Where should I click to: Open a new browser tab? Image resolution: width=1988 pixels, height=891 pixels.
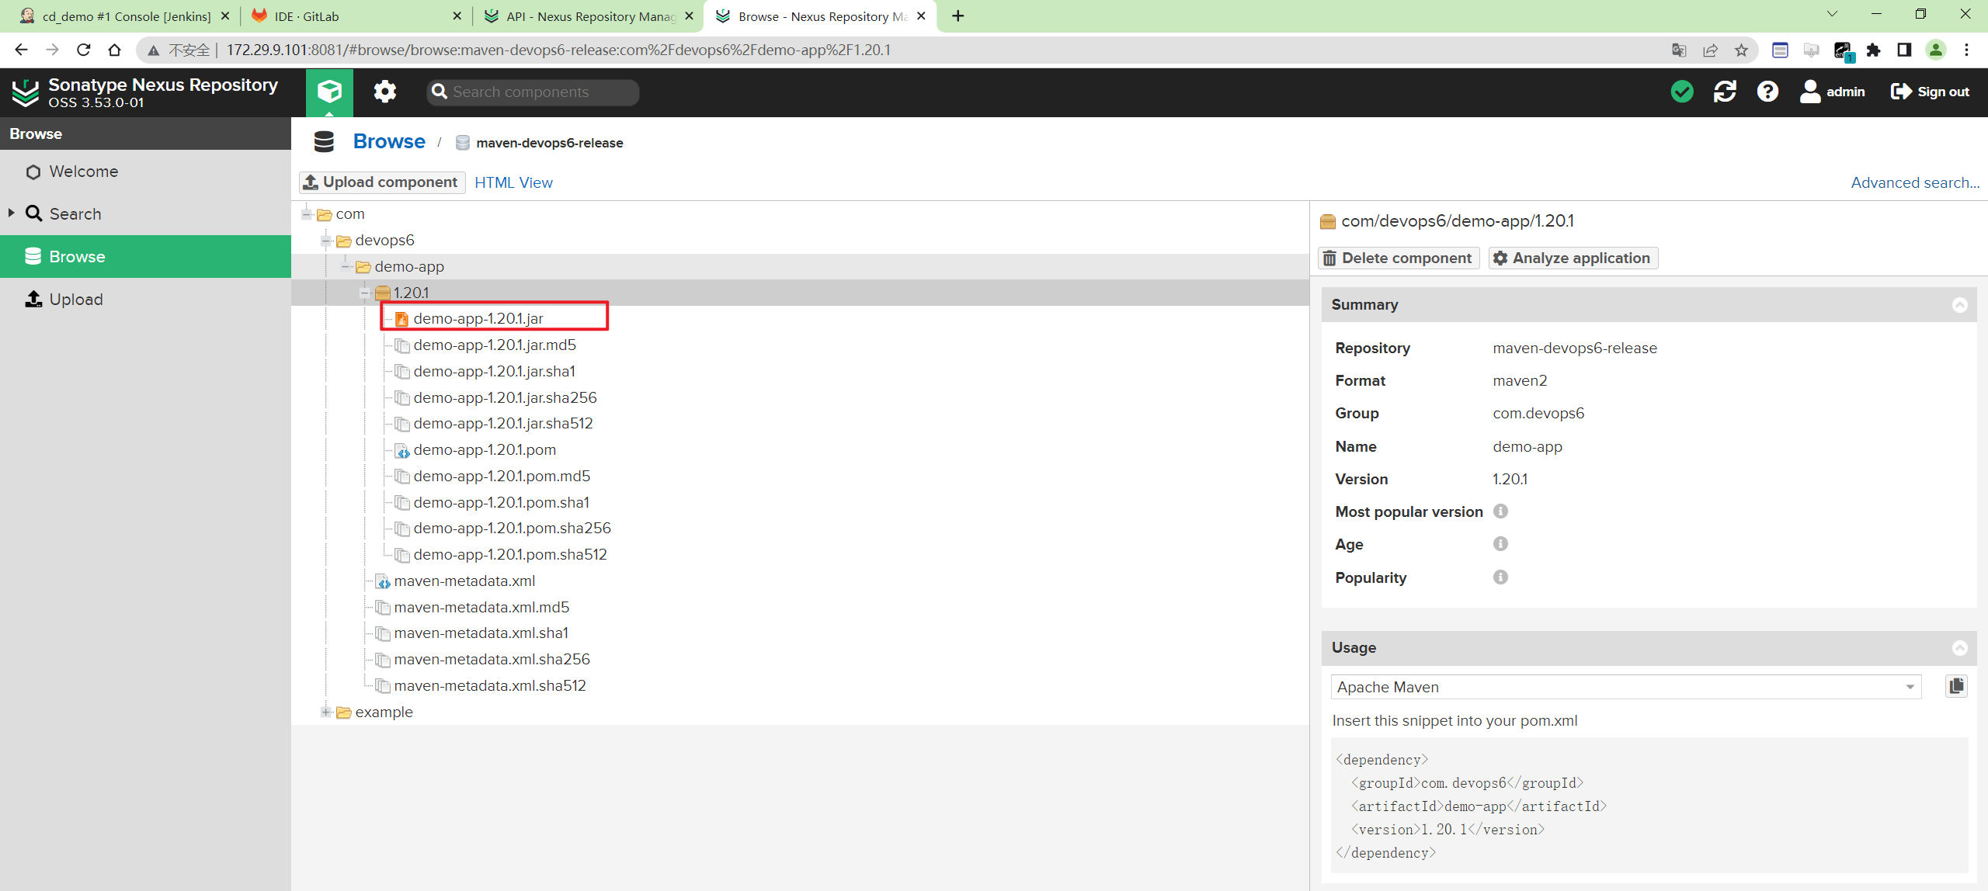click(958, 16)
